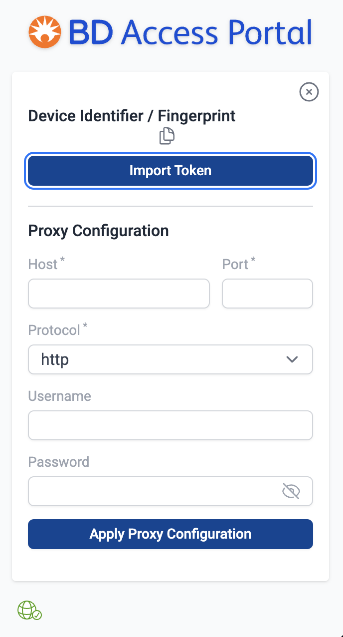This screenshot has width=343, height=637.
Task: Click into the Username text field
Action: click(x=171, y=425)
